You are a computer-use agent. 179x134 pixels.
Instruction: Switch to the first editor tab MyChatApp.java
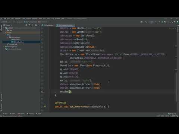coord(47,25)
